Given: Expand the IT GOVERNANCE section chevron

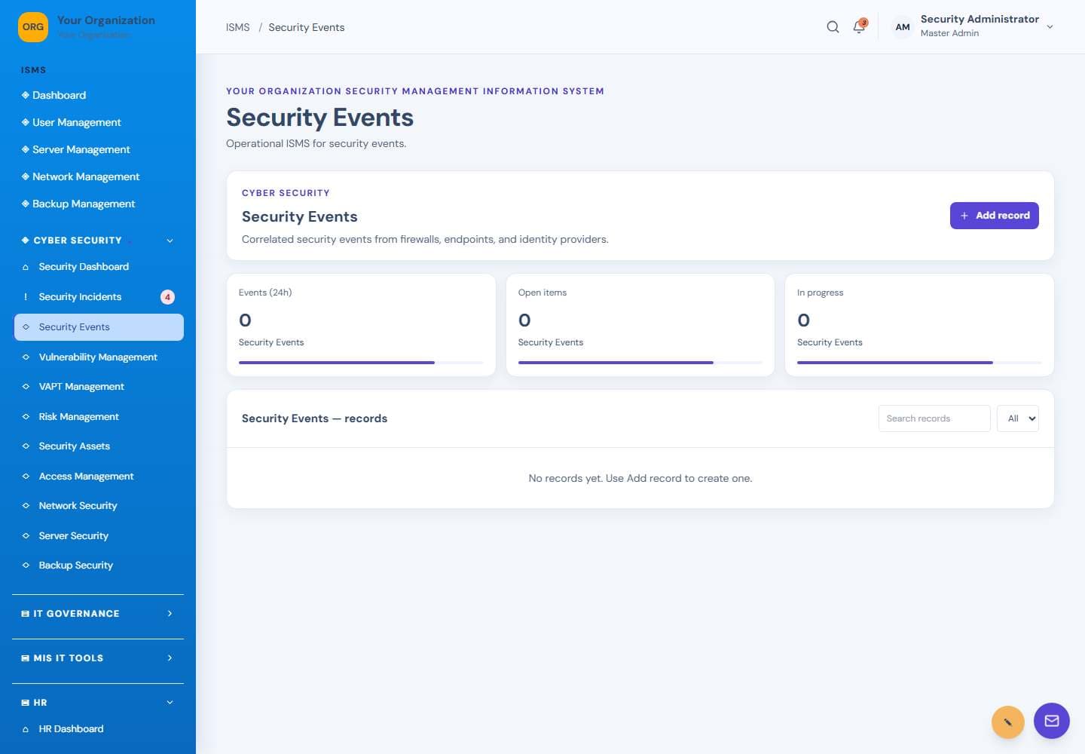Looking at the screenshot, I should pos(170,614).
